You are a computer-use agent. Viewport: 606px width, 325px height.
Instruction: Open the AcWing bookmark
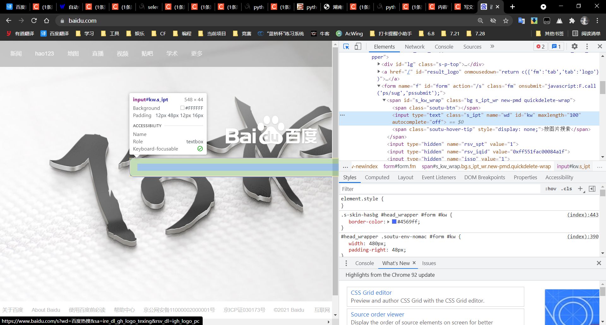(x=349, y=33)
